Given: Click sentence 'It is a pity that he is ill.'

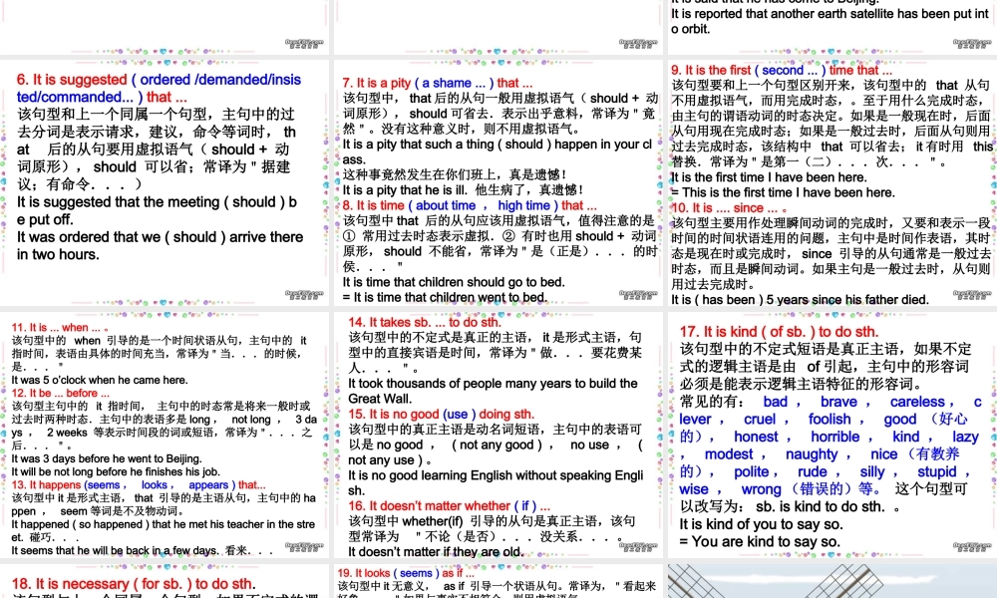Looking at the screenshot, I should 405,190.
